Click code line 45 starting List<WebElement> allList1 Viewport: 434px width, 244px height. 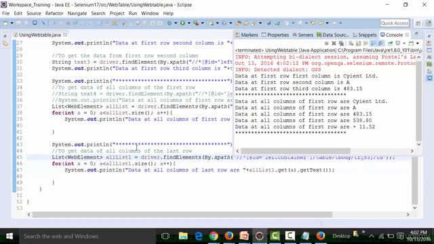(223, 157)
